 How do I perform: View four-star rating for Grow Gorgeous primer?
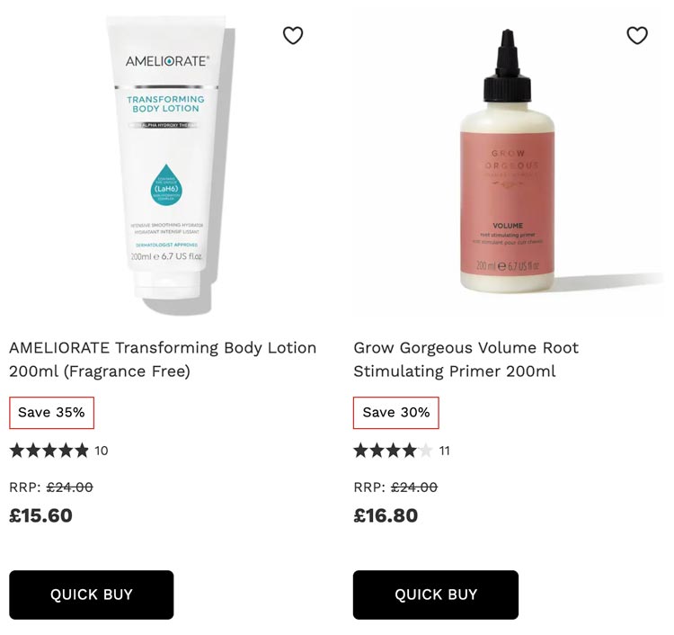click(x=393, y=451)
